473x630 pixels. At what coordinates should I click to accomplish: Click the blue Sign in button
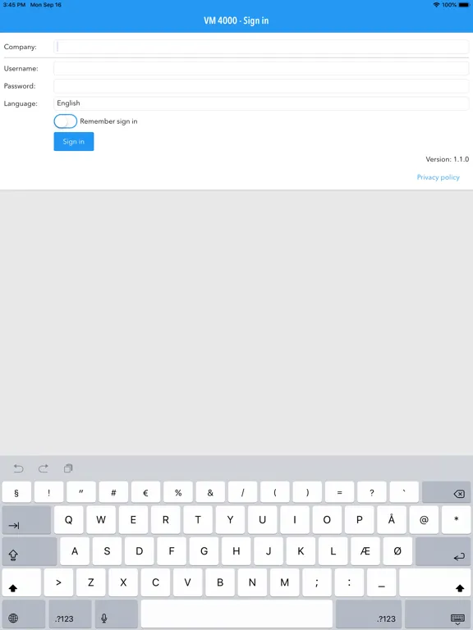(x=74, y=141)
